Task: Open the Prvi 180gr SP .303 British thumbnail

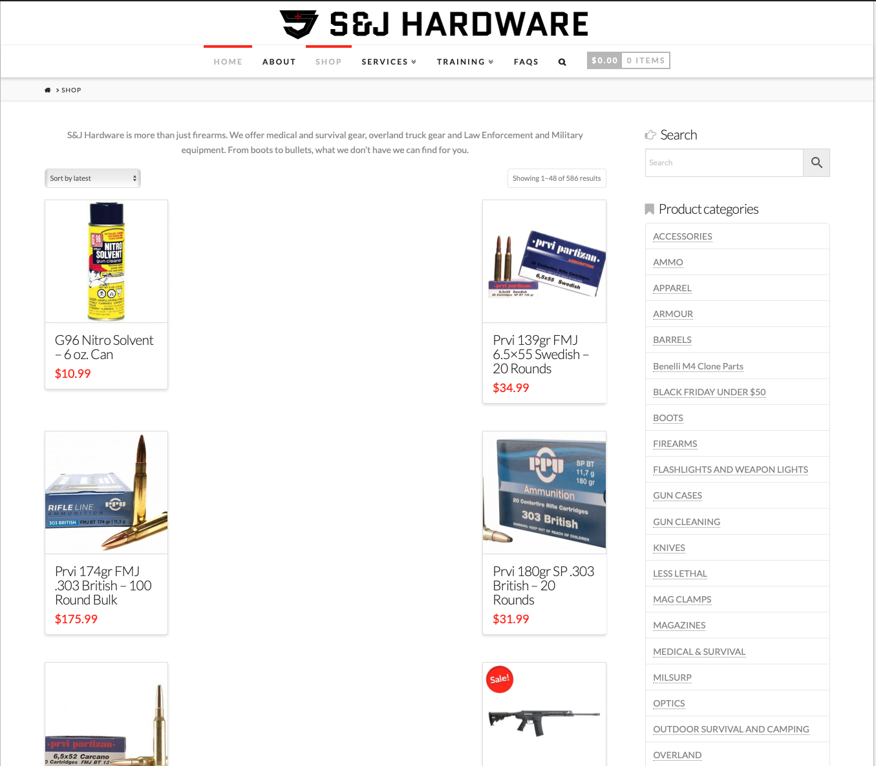Action: (x=544, y=493)
